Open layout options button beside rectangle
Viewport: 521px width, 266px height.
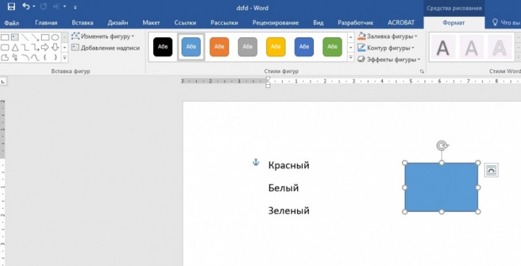click(x=491, y=170)
